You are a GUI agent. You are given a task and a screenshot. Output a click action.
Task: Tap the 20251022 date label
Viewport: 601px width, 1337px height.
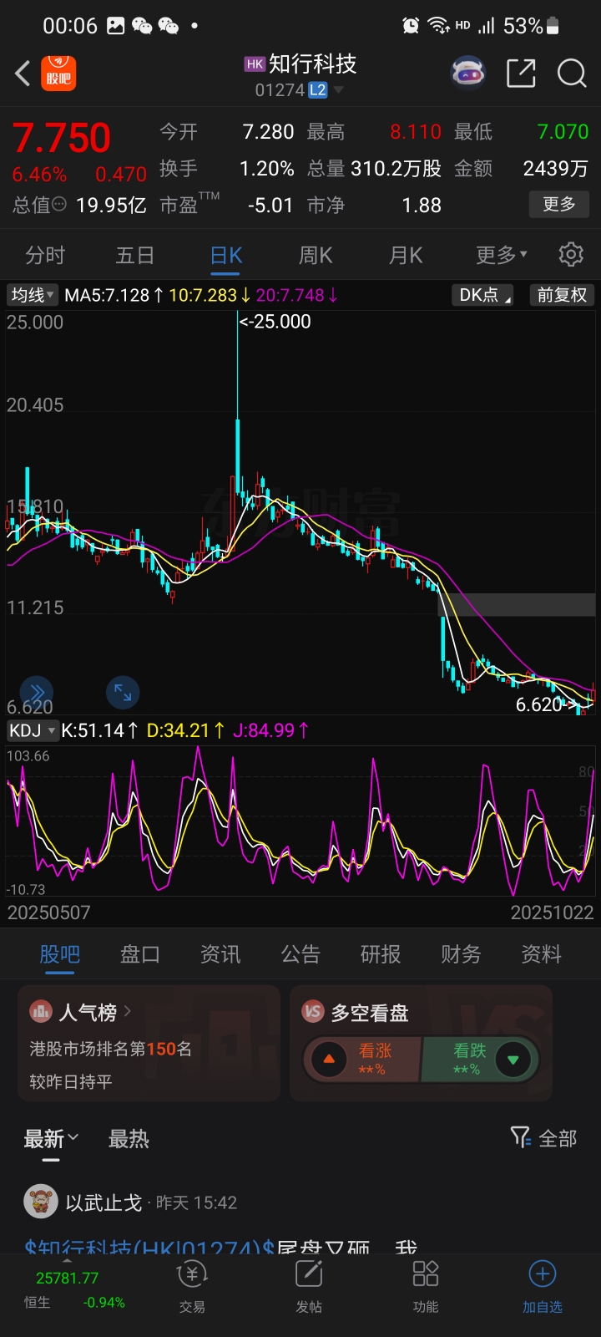(552, 913)
